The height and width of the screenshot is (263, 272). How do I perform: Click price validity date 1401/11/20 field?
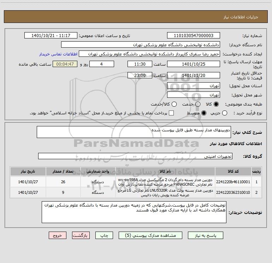194,75
